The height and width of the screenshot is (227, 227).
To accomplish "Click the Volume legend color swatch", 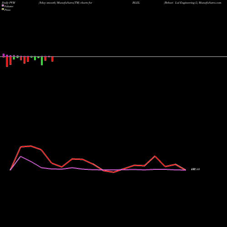I will pos(3,5).
